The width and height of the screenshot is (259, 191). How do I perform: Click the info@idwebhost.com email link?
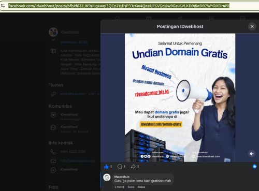click(x=78, y=160)
